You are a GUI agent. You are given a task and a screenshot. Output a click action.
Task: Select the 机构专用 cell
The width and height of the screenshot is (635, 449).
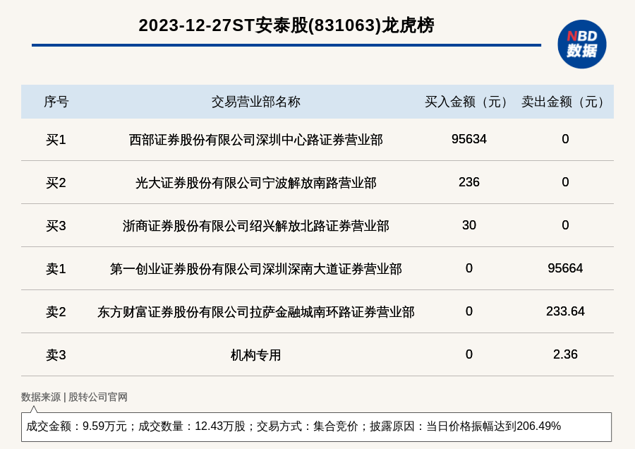click(x=256, y=355)
